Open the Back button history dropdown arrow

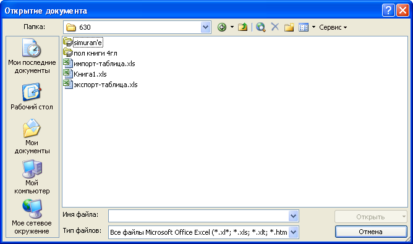tap(232, 27)
